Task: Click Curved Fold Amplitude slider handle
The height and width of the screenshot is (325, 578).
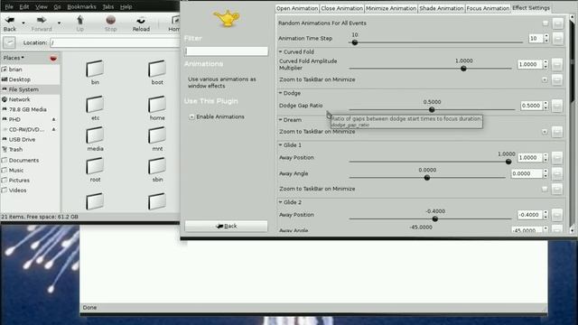Action: pyautogui.click(x=463, y=69)
